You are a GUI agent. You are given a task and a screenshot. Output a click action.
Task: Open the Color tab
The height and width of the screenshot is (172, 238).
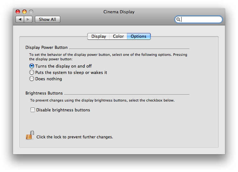pos(118,36)
